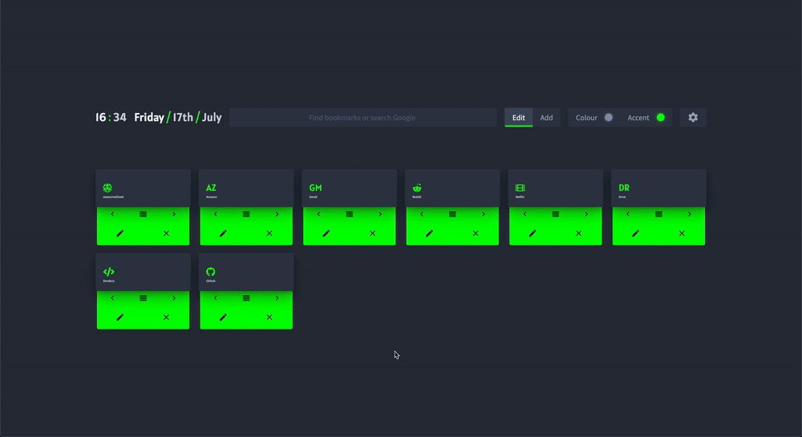Edit the Github bookmark with pencil icon
Screen dimensions: 802x437
[223, 317]
